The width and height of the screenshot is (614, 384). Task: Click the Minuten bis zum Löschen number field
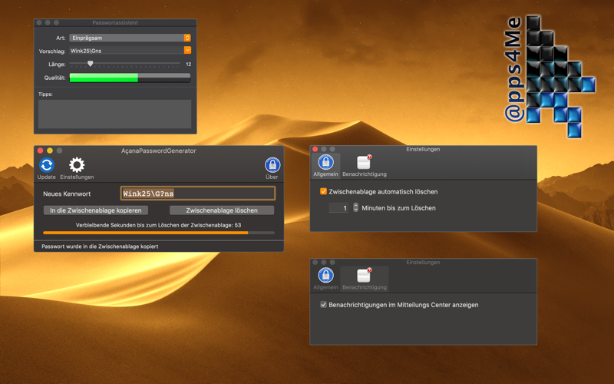coord(338,207)
